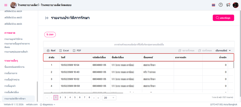Open announcements megaphone icon
The height and width of the screenshot is (107, 241).
(228, 5)
